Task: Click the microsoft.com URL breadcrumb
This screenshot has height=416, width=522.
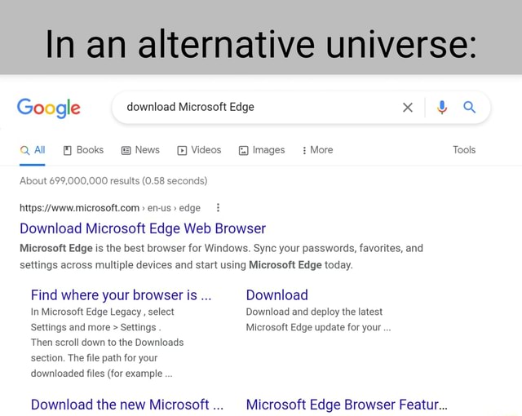Action: tap(109, 208)
